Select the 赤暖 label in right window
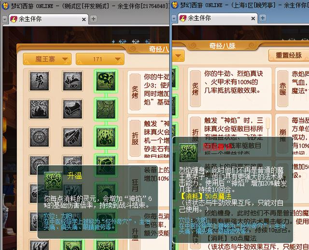The image size is (309, 250). pos(283,89)
